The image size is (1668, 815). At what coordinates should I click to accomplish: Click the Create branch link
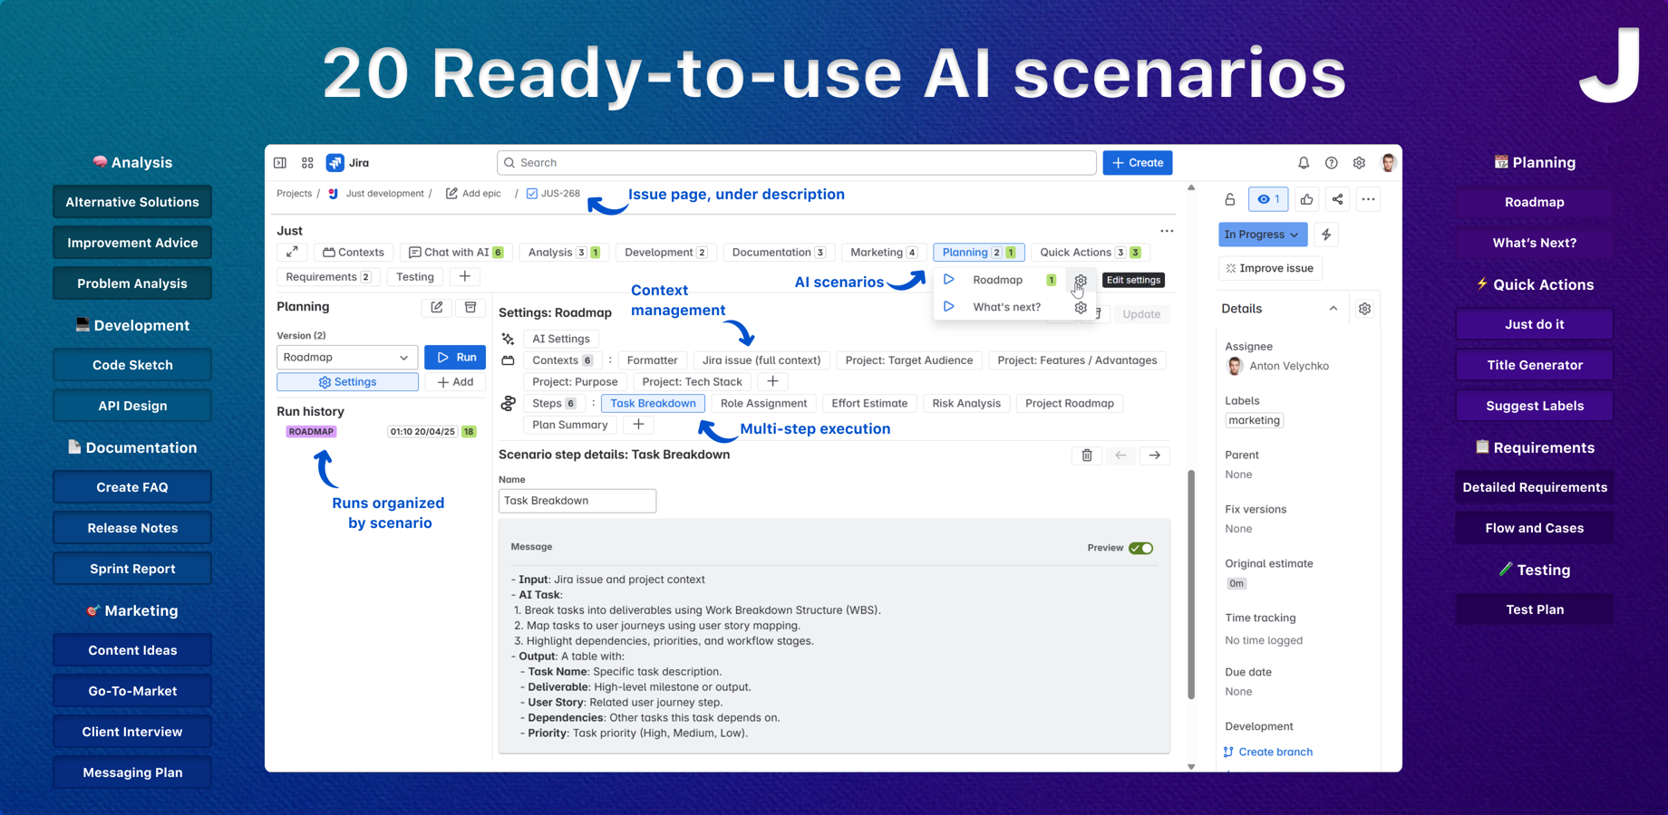point(1268,752)
